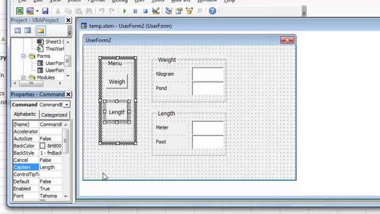Select the (Name) property row
This screenshot has width=380, height=214.
coord(37,124)
